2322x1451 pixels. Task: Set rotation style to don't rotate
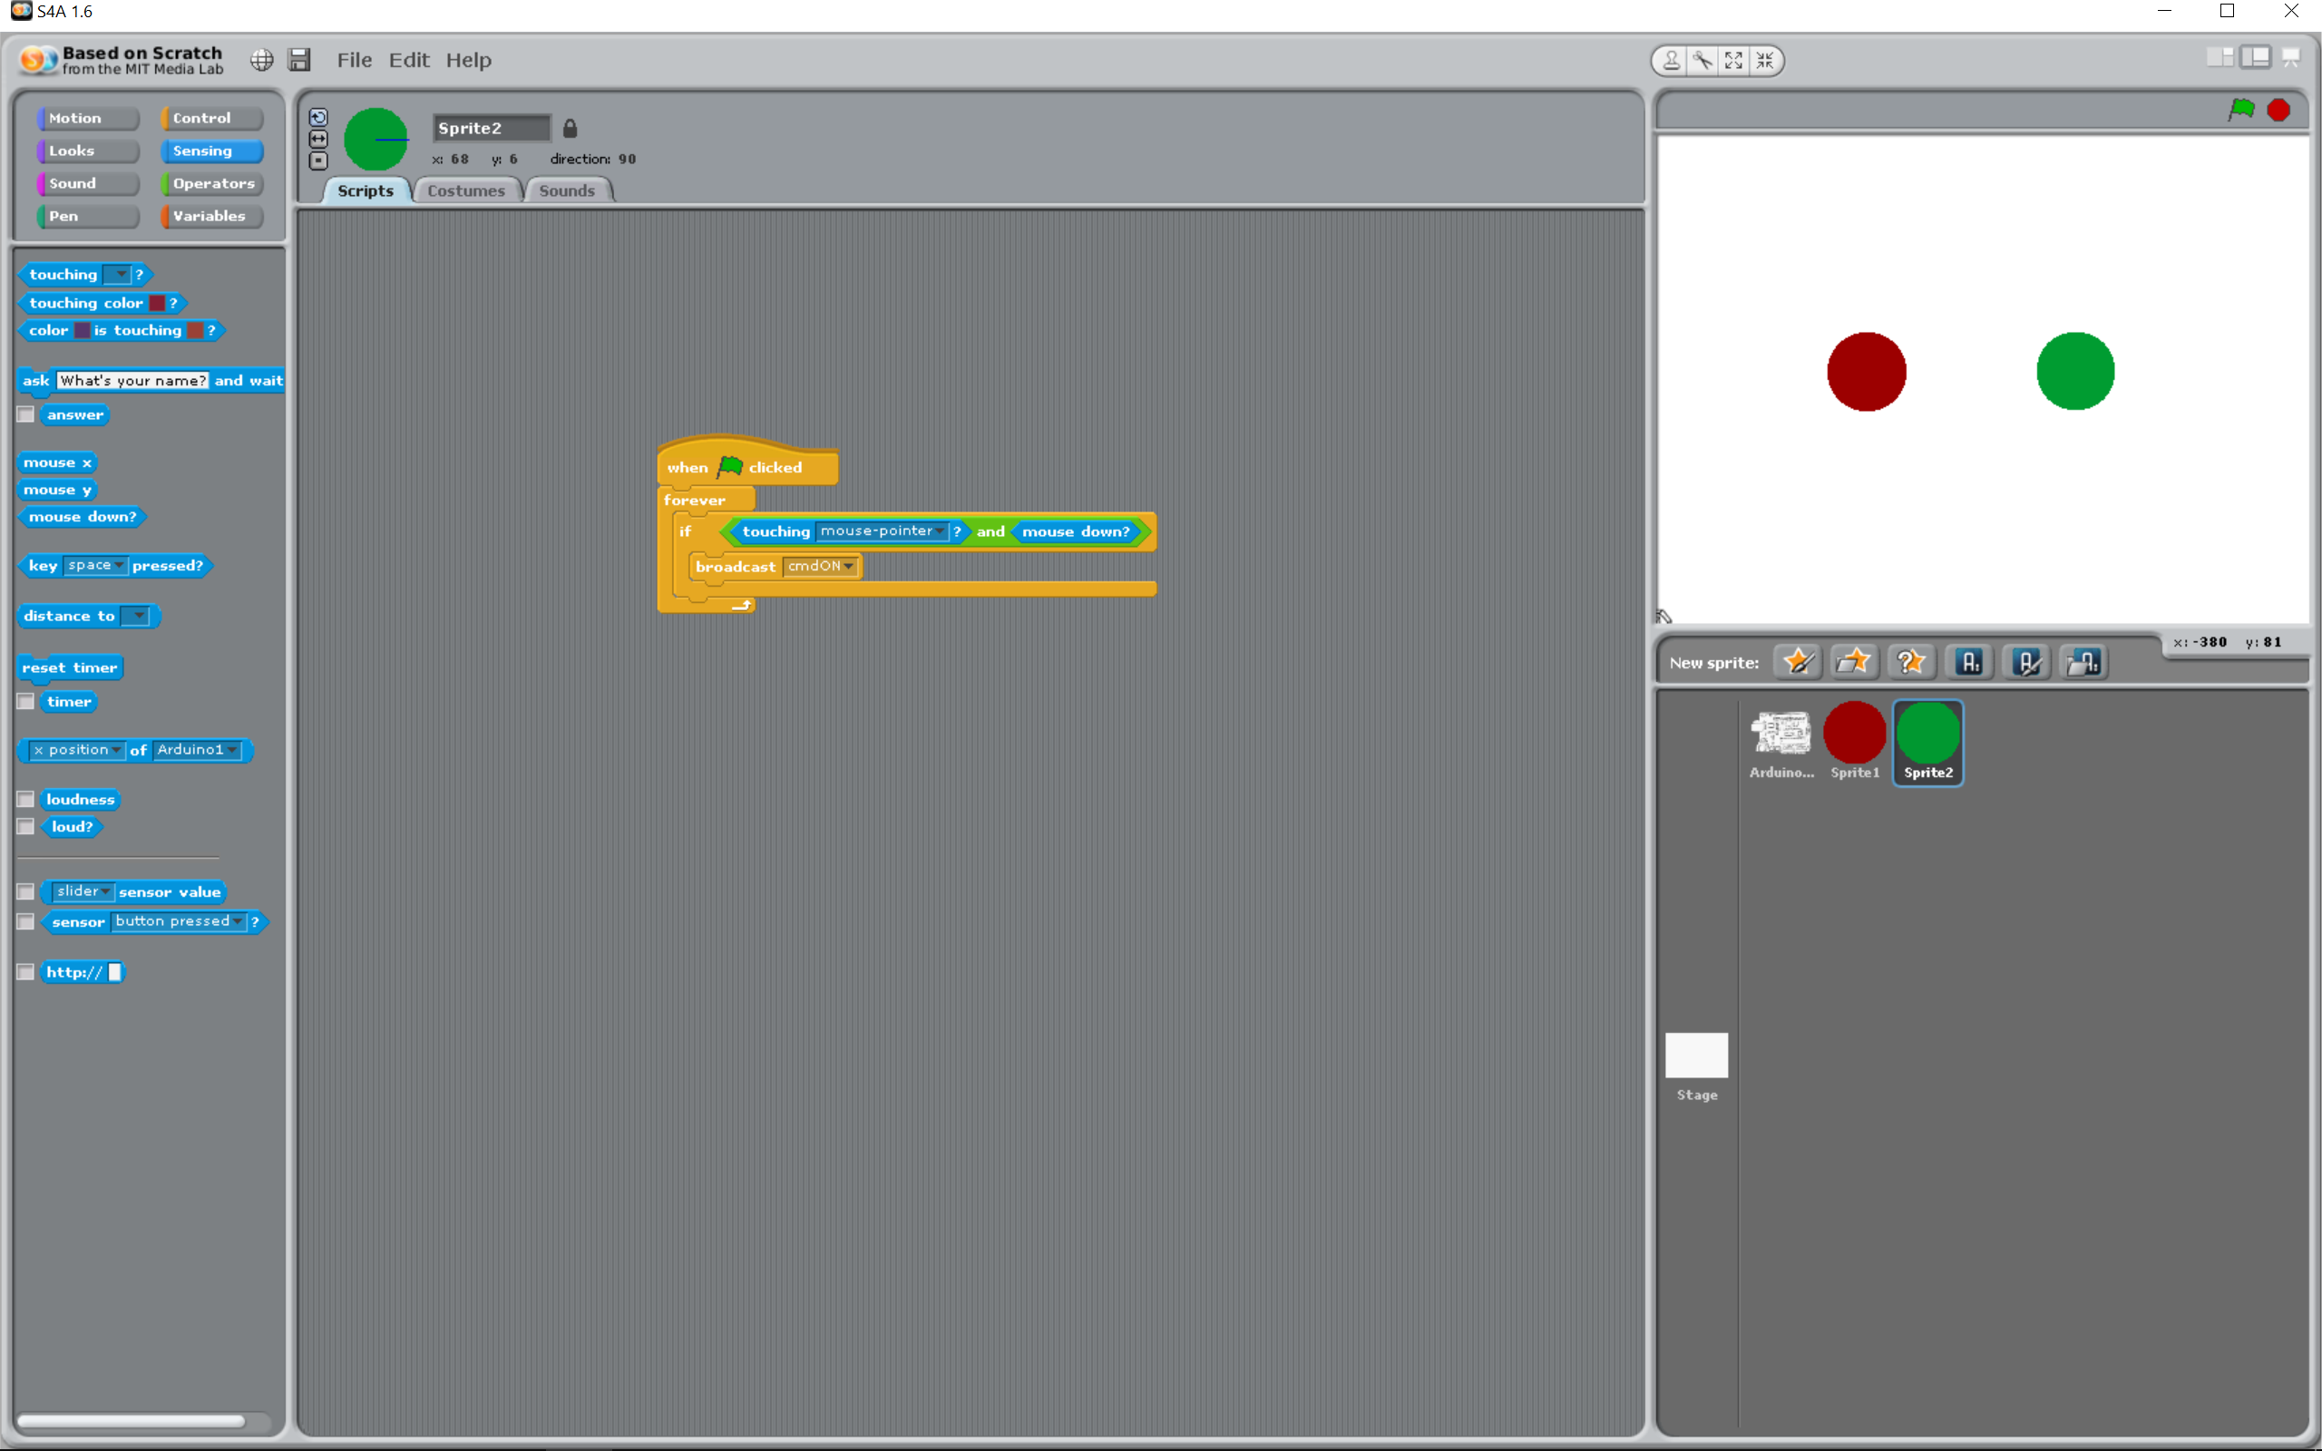318,161
